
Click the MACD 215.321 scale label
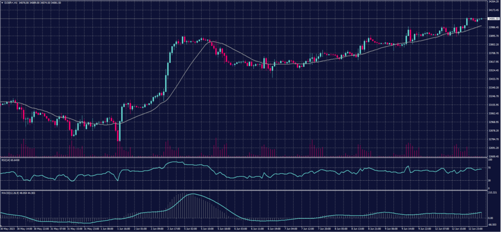(493, 193)
